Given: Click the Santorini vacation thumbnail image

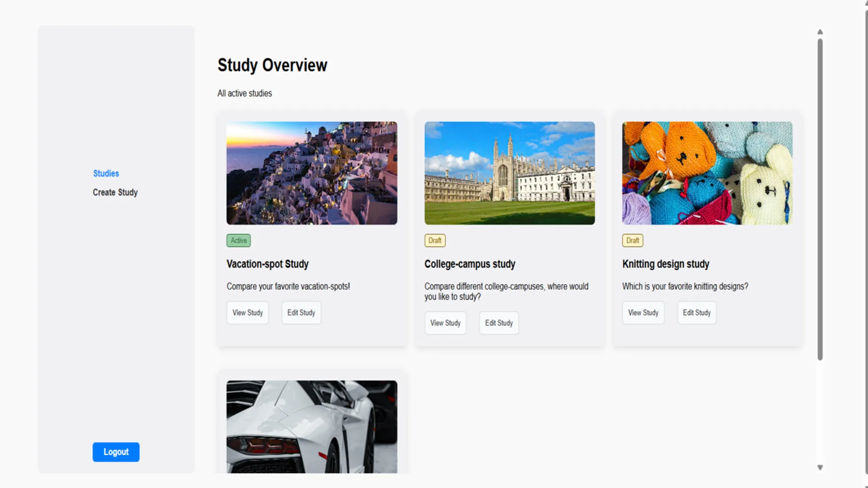Looking at the screenshot, I should pos(312,173).
